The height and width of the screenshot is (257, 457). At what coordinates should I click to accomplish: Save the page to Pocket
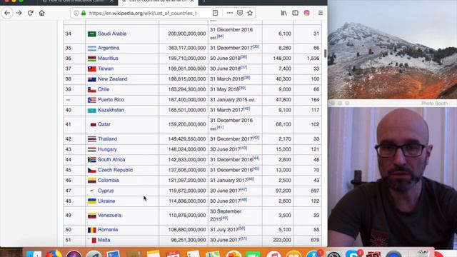[x=240, y=13]
